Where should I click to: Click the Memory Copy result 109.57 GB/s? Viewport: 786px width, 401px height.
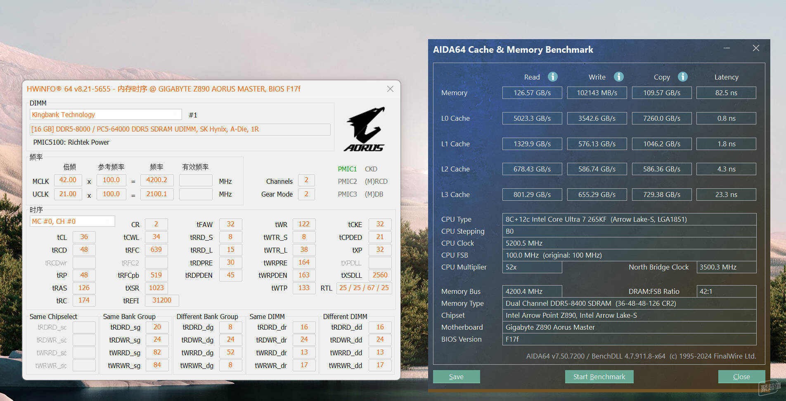pyautogui.click(x=662, y=93)
